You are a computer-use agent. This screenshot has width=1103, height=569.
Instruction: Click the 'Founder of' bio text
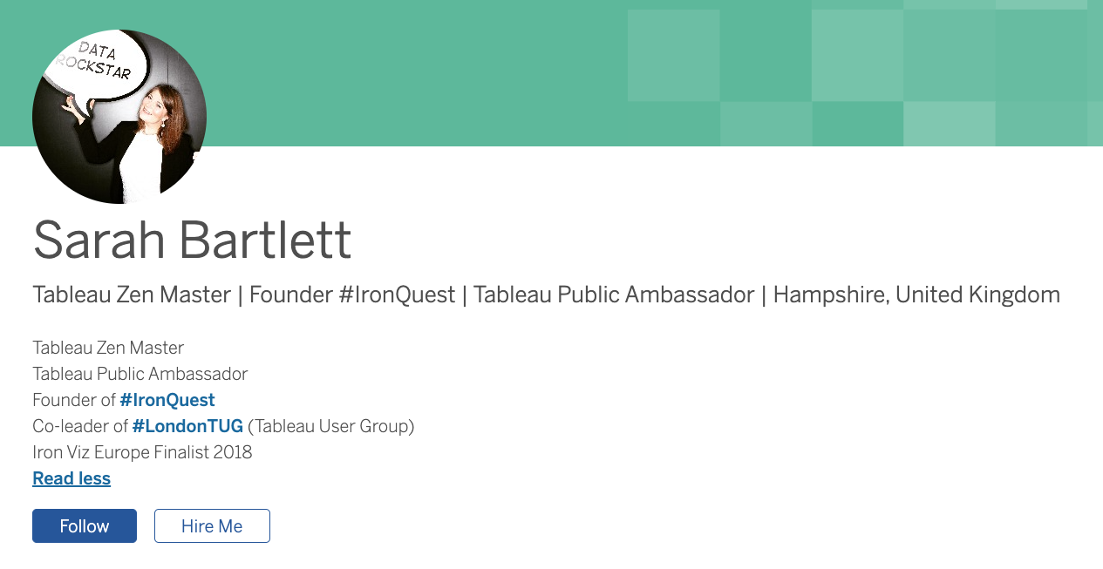click(x=74, y=400)
